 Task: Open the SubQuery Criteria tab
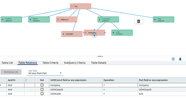(x=75, y=63)
